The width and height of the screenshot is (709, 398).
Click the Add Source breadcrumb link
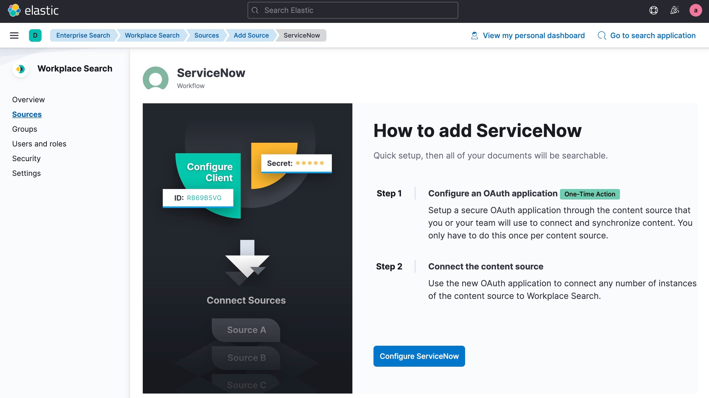(x=251, y=35)
